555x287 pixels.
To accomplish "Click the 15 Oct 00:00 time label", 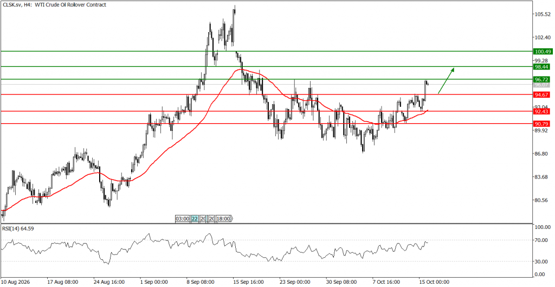I will click(434, 282).
